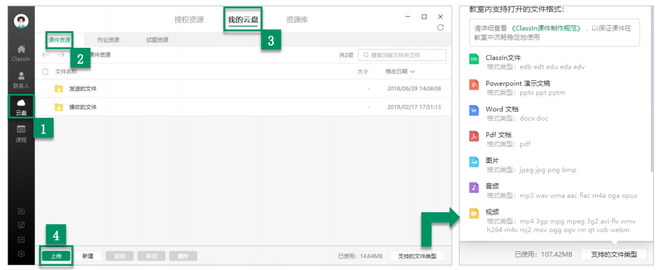Select the 作业资源 sub-tab
Image resolution: width=660 pixels, height=270 pixels.
[x=108, y=40]
